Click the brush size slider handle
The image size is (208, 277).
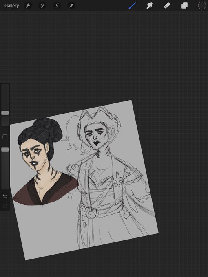5,113
